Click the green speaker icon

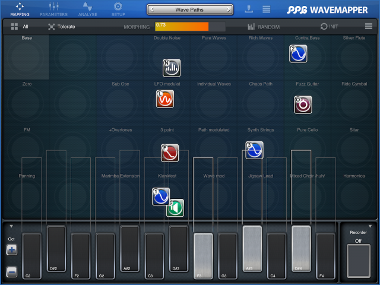coord(176,208)
